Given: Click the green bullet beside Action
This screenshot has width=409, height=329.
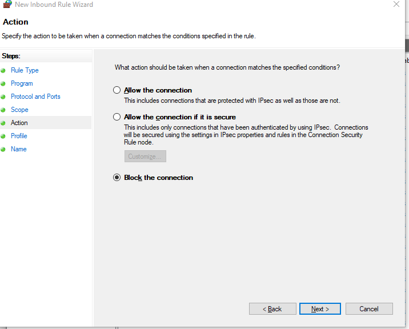Looking at the screenshot, I should click(x=3, y=123).
